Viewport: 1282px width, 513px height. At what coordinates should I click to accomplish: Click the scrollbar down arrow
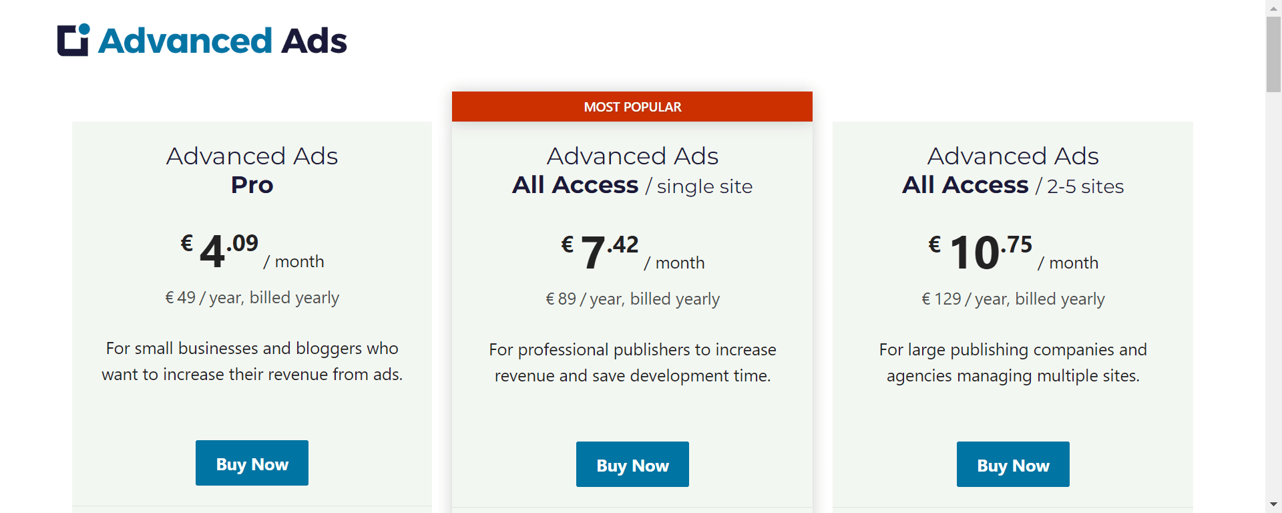[x=1273, y=506]
